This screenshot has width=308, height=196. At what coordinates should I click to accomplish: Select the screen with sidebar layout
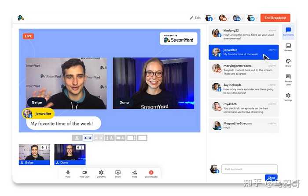132,138
